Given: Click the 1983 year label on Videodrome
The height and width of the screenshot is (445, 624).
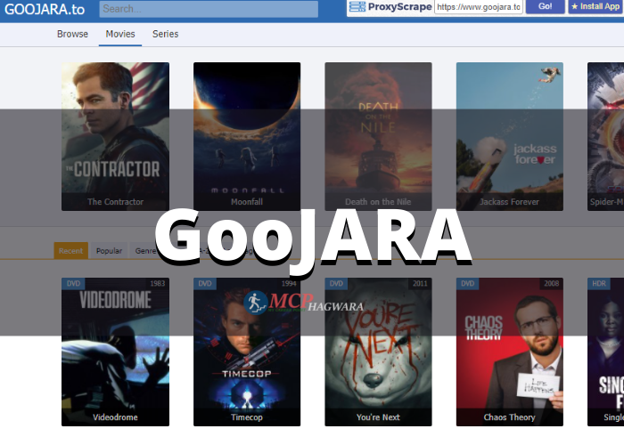Looking at the screenshot, I should click(157, 283).
